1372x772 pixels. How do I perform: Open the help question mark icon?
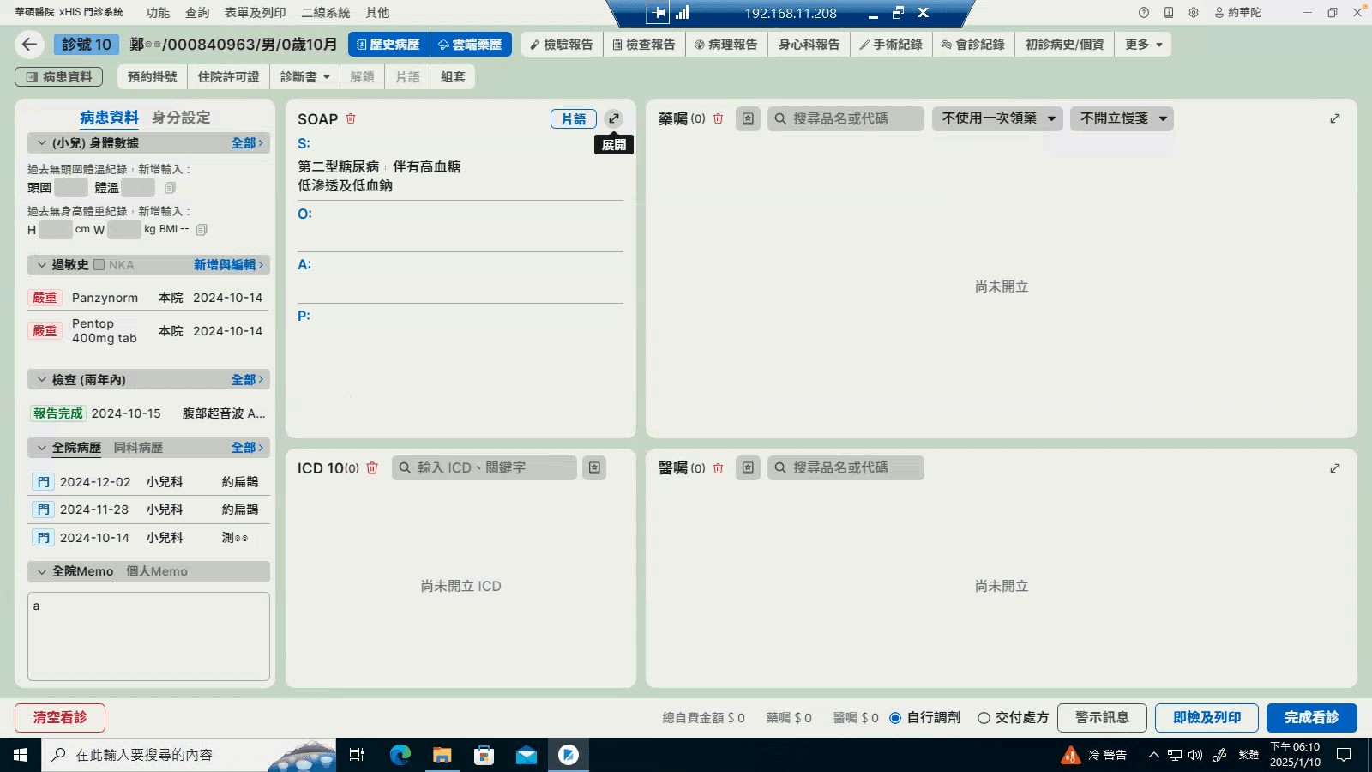tap(1144, 12)
